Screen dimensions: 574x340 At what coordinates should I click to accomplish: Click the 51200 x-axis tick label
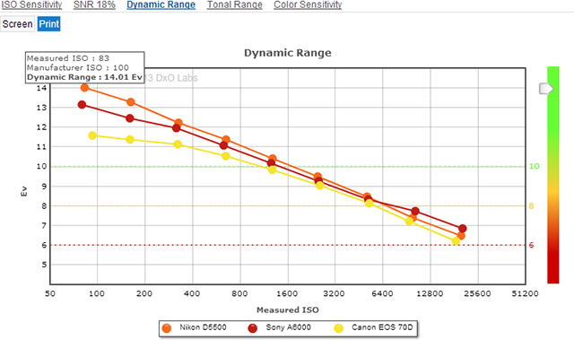[x=525, y=293]
